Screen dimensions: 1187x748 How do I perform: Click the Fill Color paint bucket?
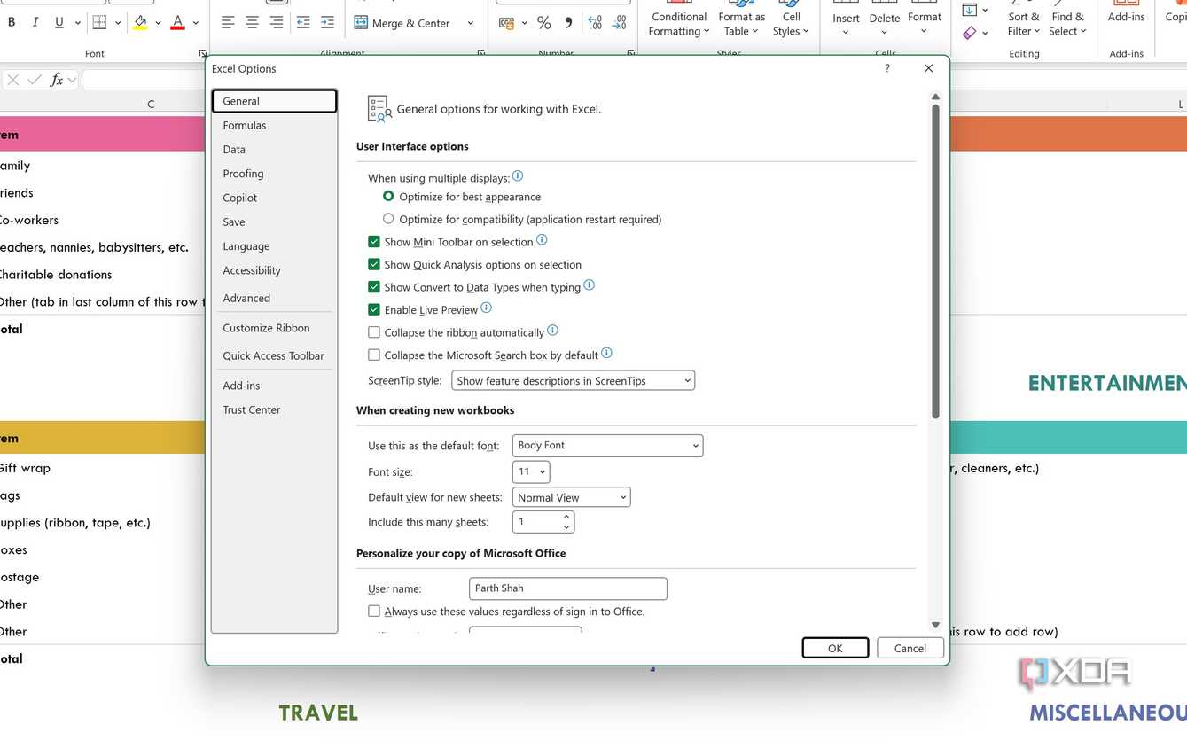140,22
